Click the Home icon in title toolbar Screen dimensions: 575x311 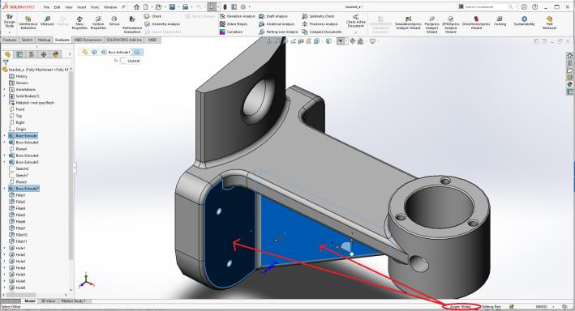click(x=136, y=6)
